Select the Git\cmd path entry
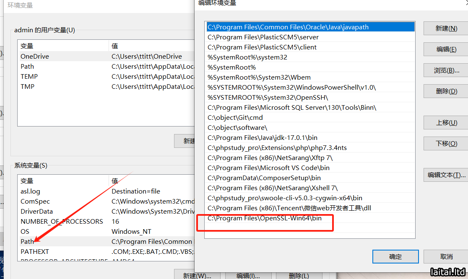Image resolution: width=468 pixels, height=279 pixels. 235,118
